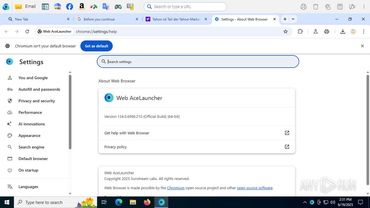Click the taskbar Type here to search box

pyautogui.click(x=55, y=202)
